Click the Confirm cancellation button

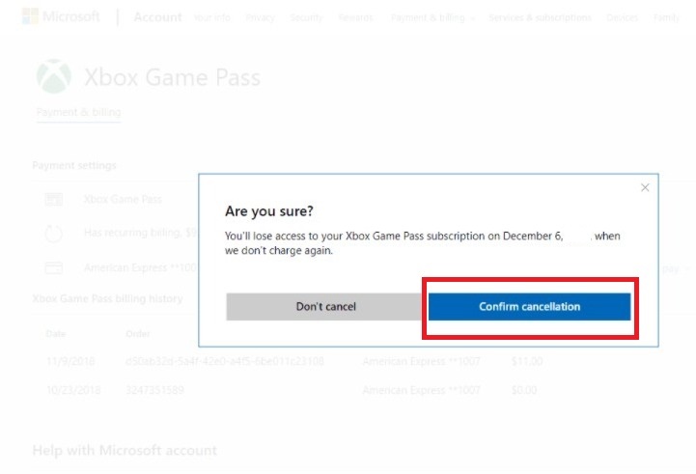pyautogui.click(x=529, y=307)
